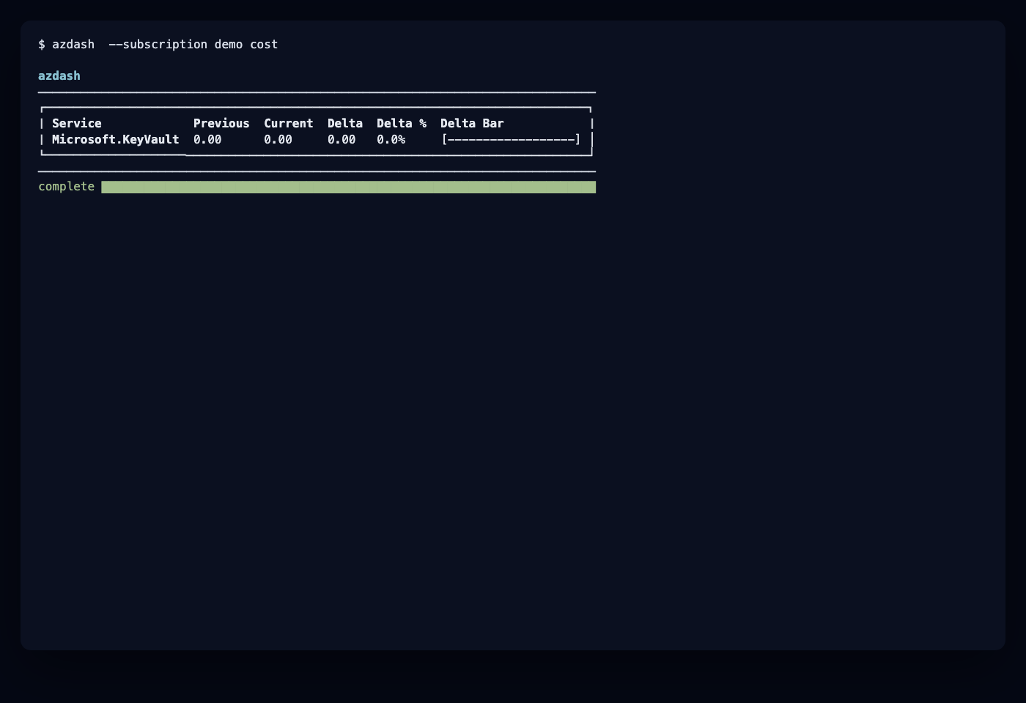
Task: Click the green 'complete' progress bar
Action: (x=349, y=187)
